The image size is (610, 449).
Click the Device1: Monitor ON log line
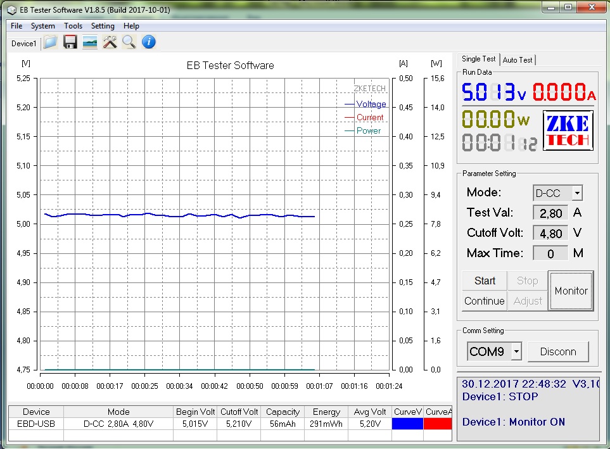click(514, 422)
